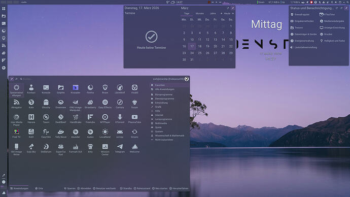The height and width of the screenshot is (197, 350).
Task: Open the Cantata music client
Action: click(x=120, y=104)
